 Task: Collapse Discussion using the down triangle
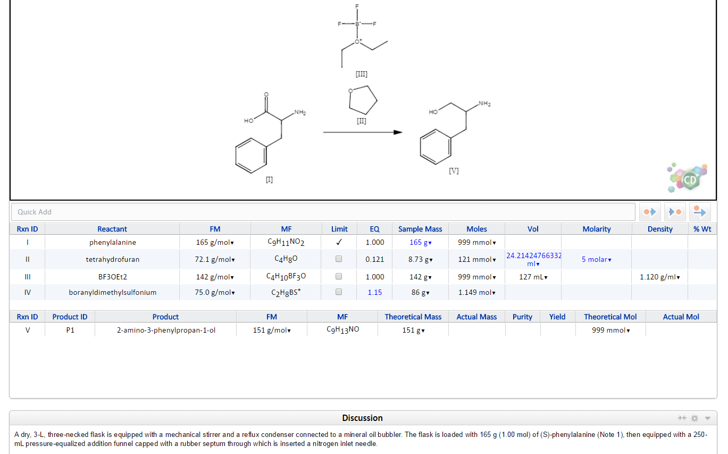coord(707,418)
